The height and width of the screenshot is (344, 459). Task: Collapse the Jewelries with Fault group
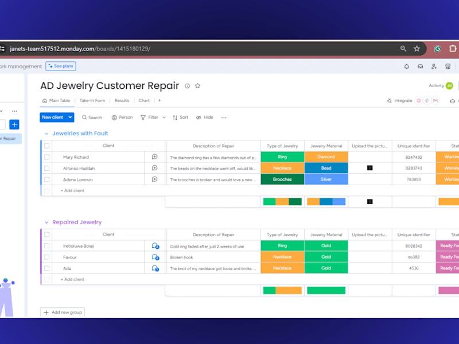click(46, 134)
